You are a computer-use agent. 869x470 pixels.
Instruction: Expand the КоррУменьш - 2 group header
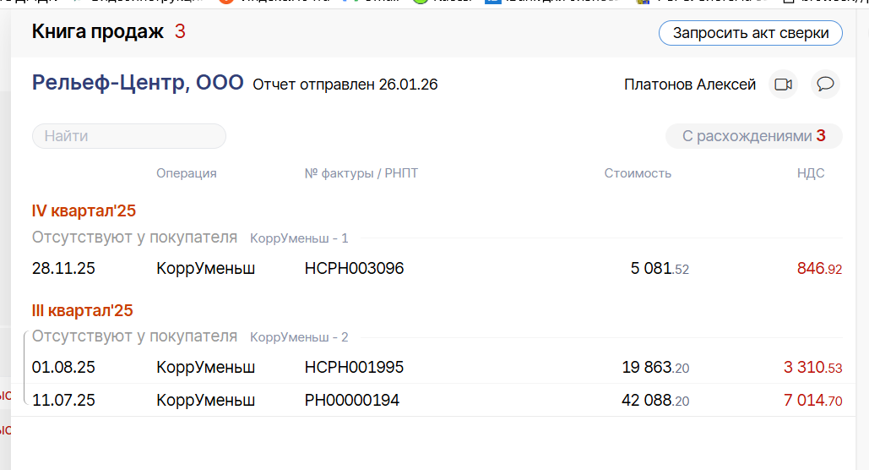299,338
